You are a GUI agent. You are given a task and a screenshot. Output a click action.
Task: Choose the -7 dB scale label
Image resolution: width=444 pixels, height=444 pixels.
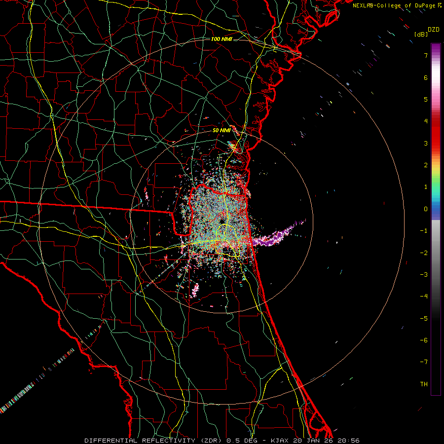coord(424,362)
